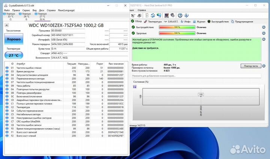Viewport: 270px width, 159px height.
Task: Click the Время работы value 469 дн., 1 ч
Action: pyautogui.click(x=169, y=65)
